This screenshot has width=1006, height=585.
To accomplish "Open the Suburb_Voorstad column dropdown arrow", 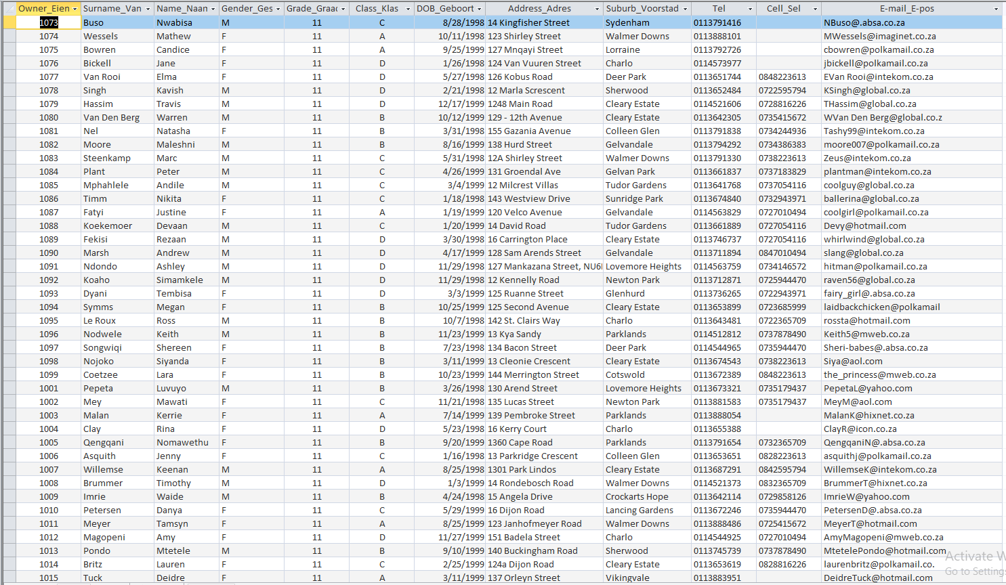I will tap(685, 9).
